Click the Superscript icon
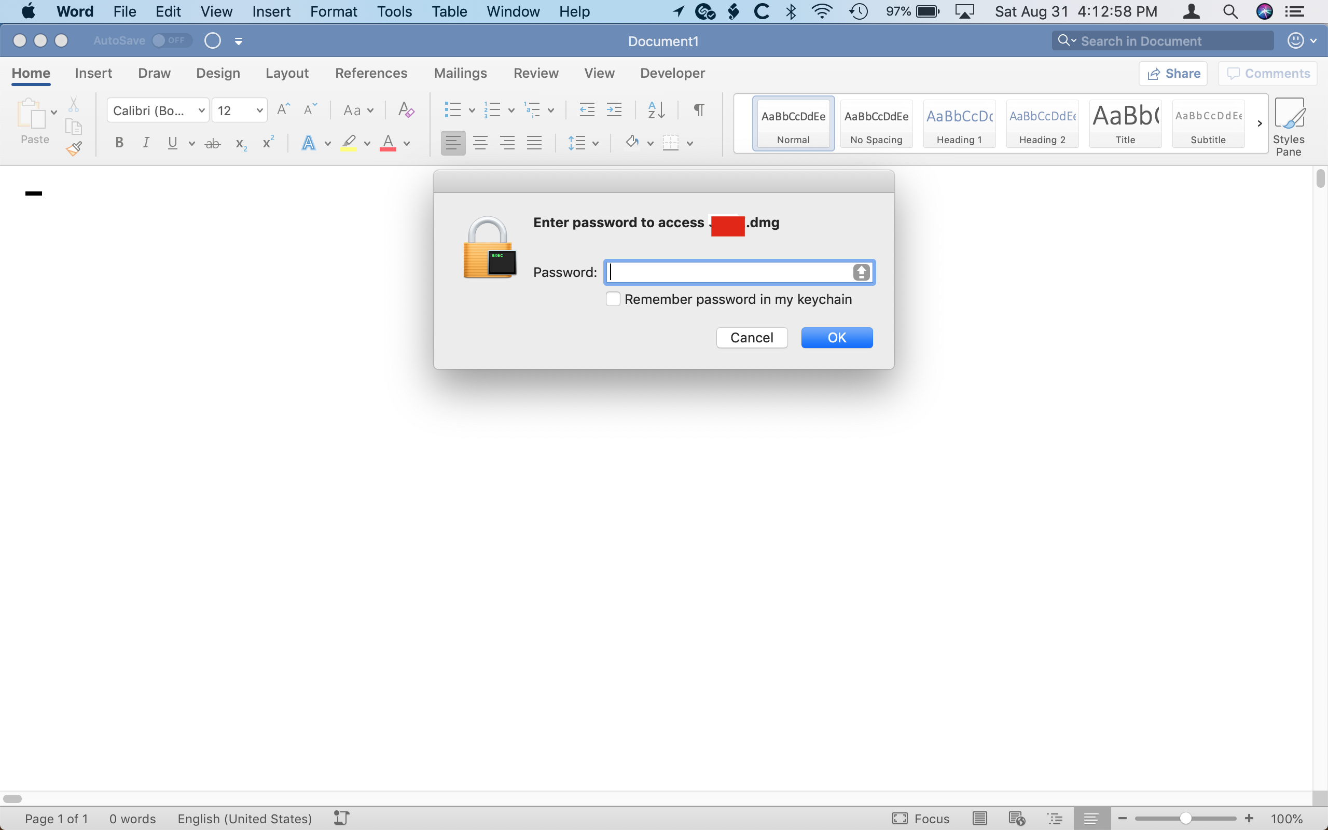 tap(268, 143)
